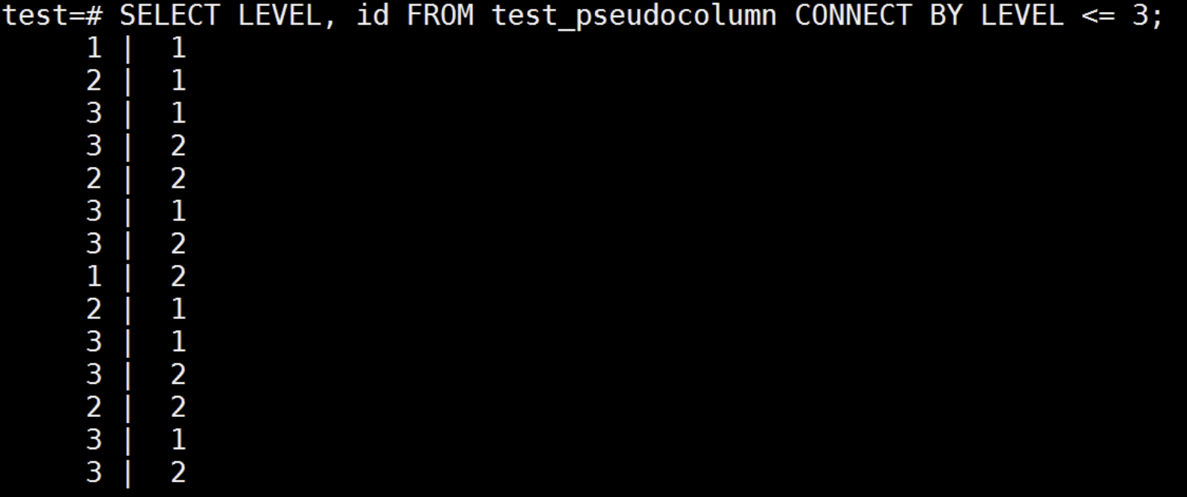Click the word FROM in the query
The height and width of the screenshot is (497, 1187).
[440, 15]
